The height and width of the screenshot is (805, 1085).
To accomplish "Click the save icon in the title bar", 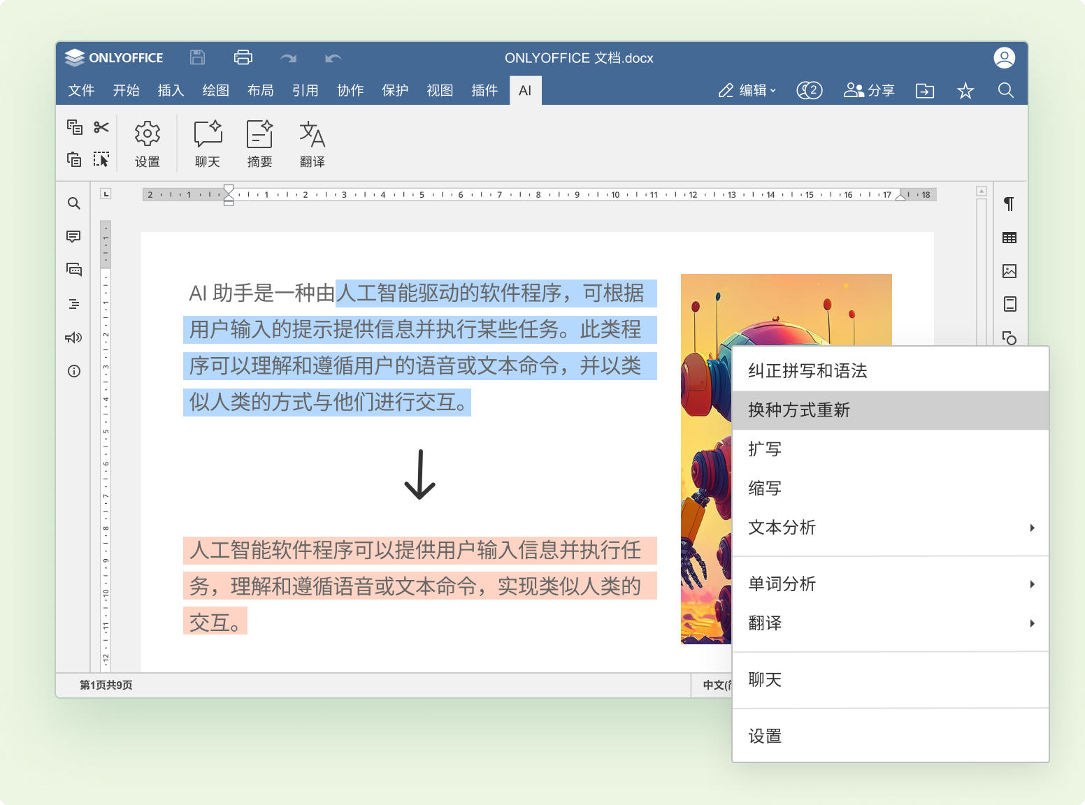I will [x=197, y=58].
